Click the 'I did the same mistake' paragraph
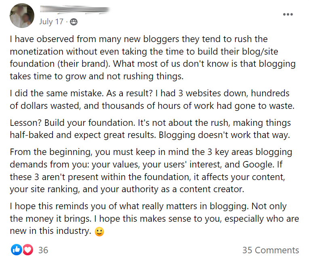Image resolution: width=309 pixels, height=263 pixels. point(152,99)
